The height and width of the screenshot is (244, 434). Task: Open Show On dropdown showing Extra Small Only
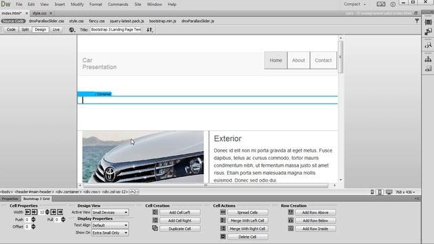pyautogui.click(x=110, y=232)
